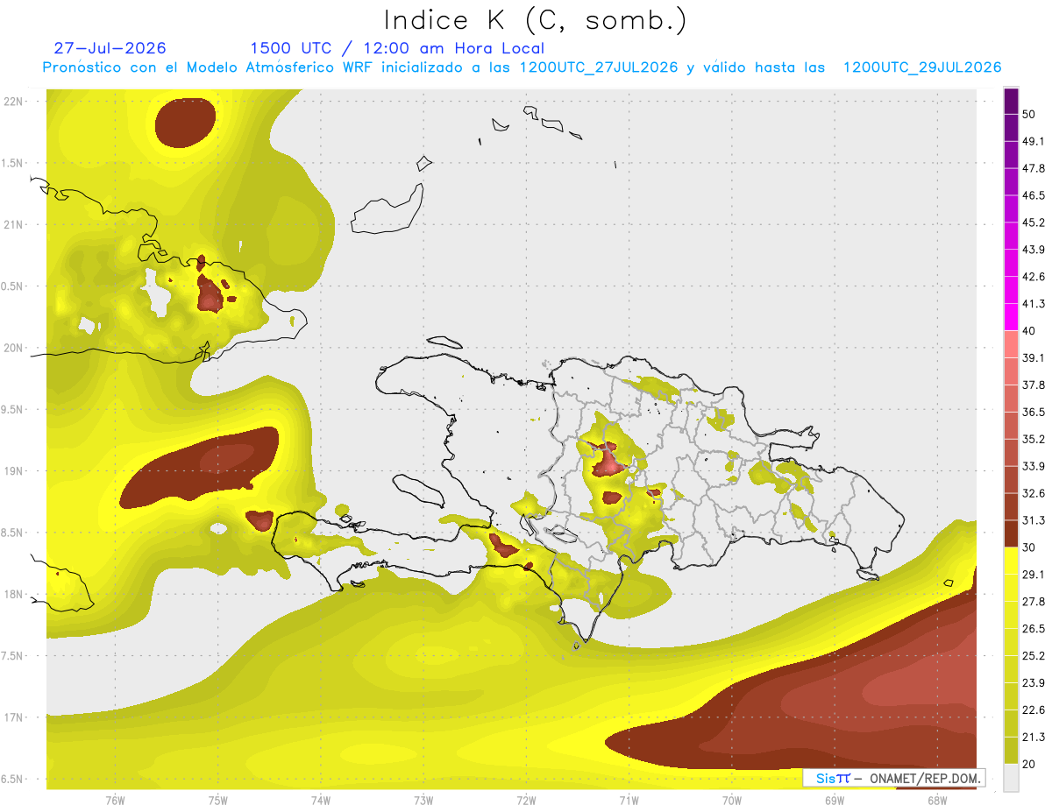
Task: Click the "46.5" color scale value
Action: tap(1034, 195)
